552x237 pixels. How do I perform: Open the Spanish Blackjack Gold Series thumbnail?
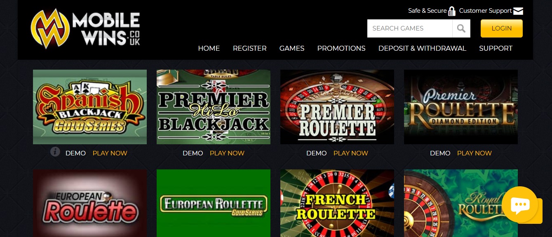point(90,107)
